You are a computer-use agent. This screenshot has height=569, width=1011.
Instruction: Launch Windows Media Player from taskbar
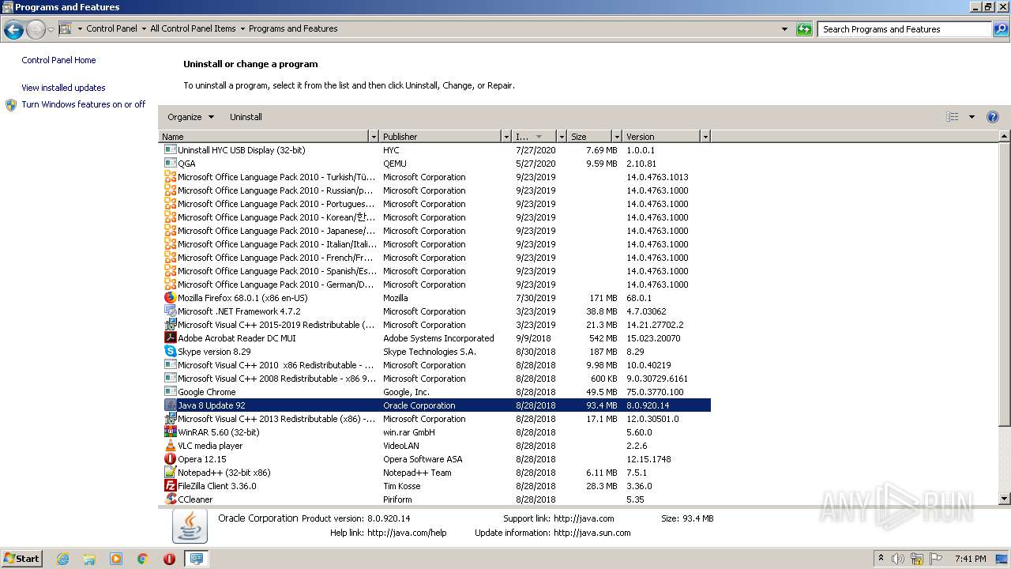[x=116, y=559]
